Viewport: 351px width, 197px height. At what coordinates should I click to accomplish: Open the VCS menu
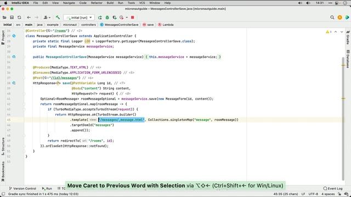pyautogui.click(x=142, y=3)
